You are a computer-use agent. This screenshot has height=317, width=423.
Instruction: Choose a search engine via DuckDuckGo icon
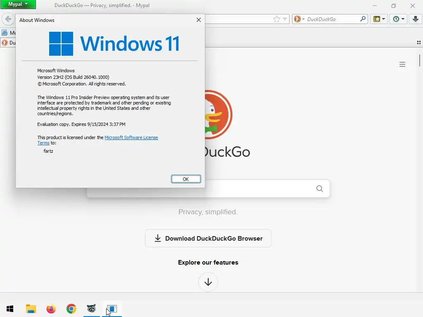299,19
